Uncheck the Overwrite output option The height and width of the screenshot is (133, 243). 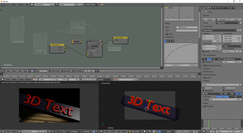click(204, 88)
